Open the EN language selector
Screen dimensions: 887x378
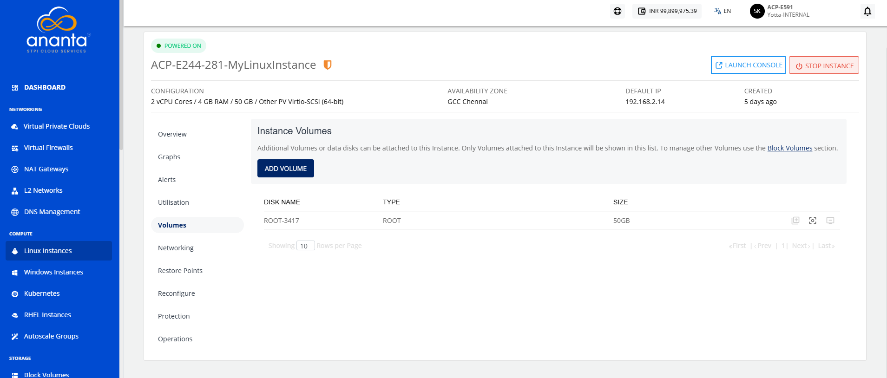coord(723,11)
